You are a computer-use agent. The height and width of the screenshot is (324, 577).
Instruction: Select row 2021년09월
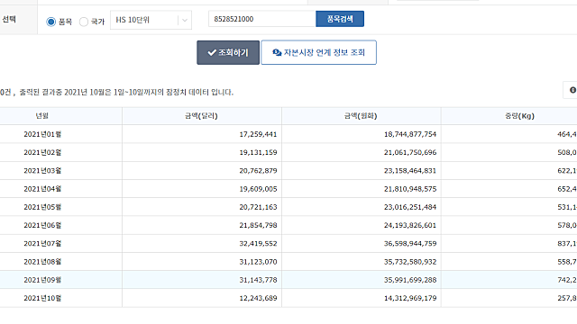point(288,280)
